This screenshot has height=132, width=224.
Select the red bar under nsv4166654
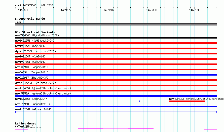[x=116, y=91]
